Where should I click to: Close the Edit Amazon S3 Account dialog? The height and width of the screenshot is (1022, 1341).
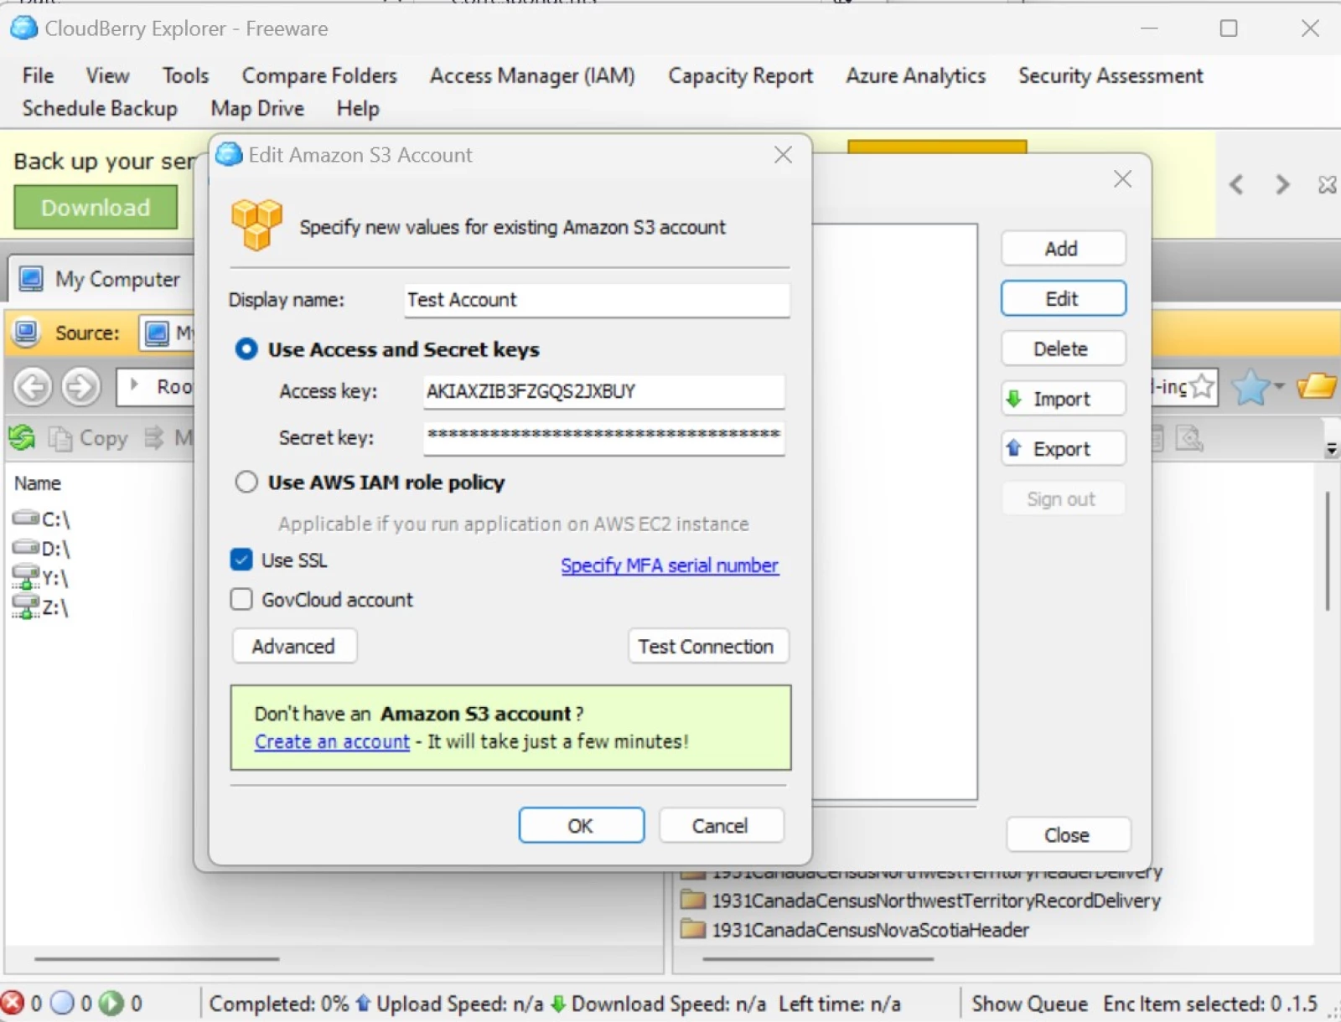pos(783,155)
